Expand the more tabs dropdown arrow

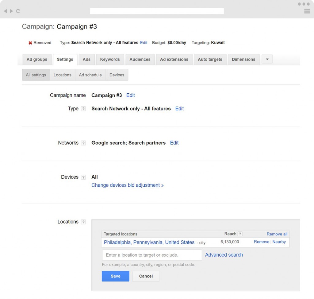pos(267,59)
